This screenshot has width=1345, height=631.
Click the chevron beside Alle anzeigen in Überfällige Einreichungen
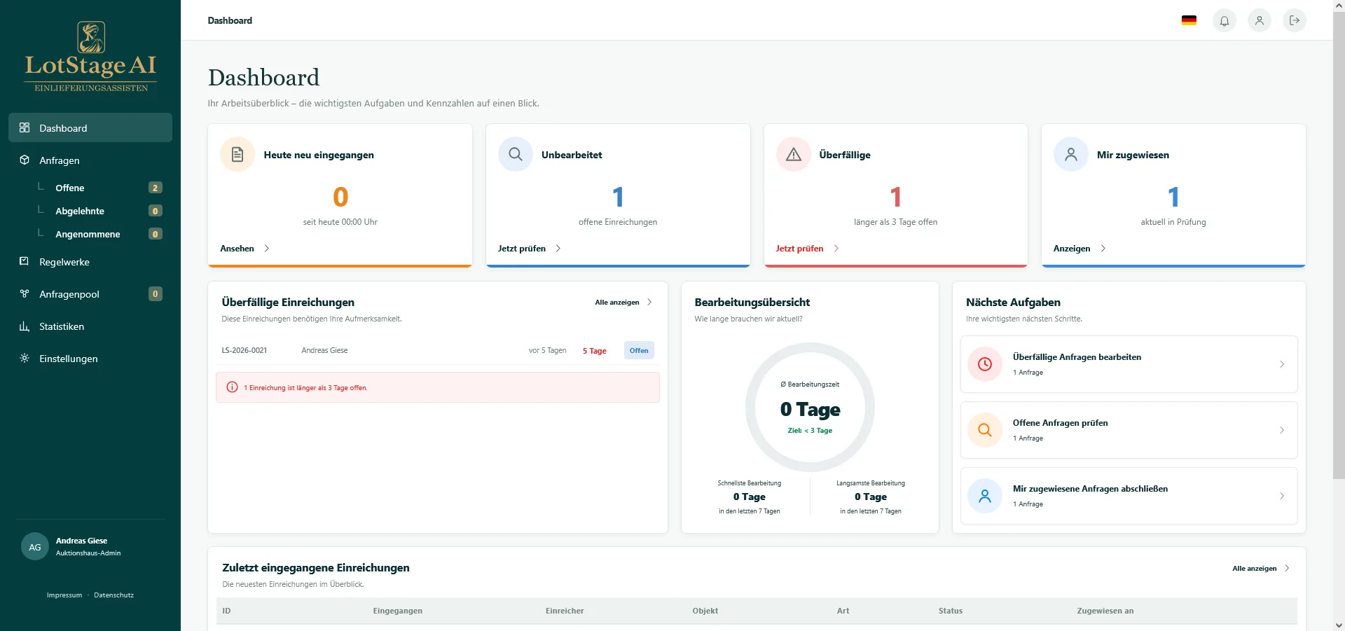click(x=649, y=303)
